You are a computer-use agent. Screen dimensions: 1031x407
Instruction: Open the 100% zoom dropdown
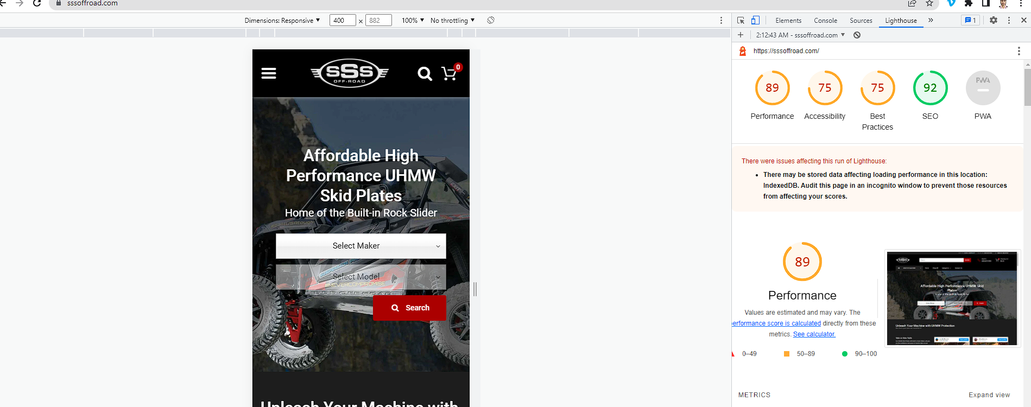[413, 21]
